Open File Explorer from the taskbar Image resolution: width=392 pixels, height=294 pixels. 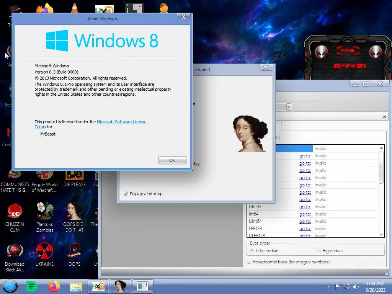click(x=76, y=287)
